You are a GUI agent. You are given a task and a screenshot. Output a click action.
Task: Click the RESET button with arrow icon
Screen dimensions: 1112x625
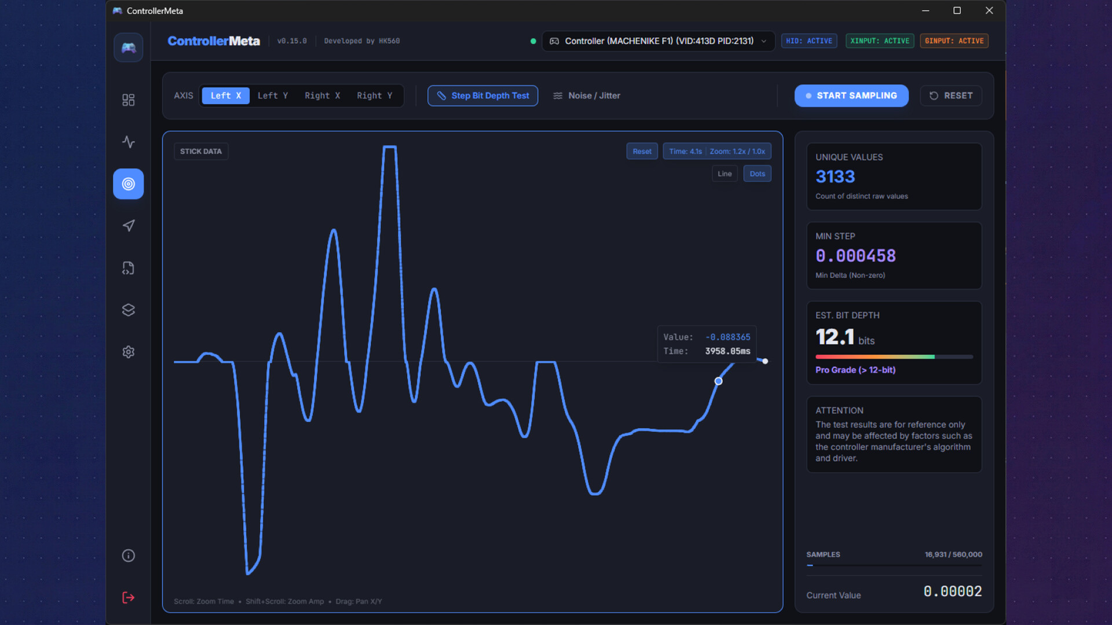point(950,95)
